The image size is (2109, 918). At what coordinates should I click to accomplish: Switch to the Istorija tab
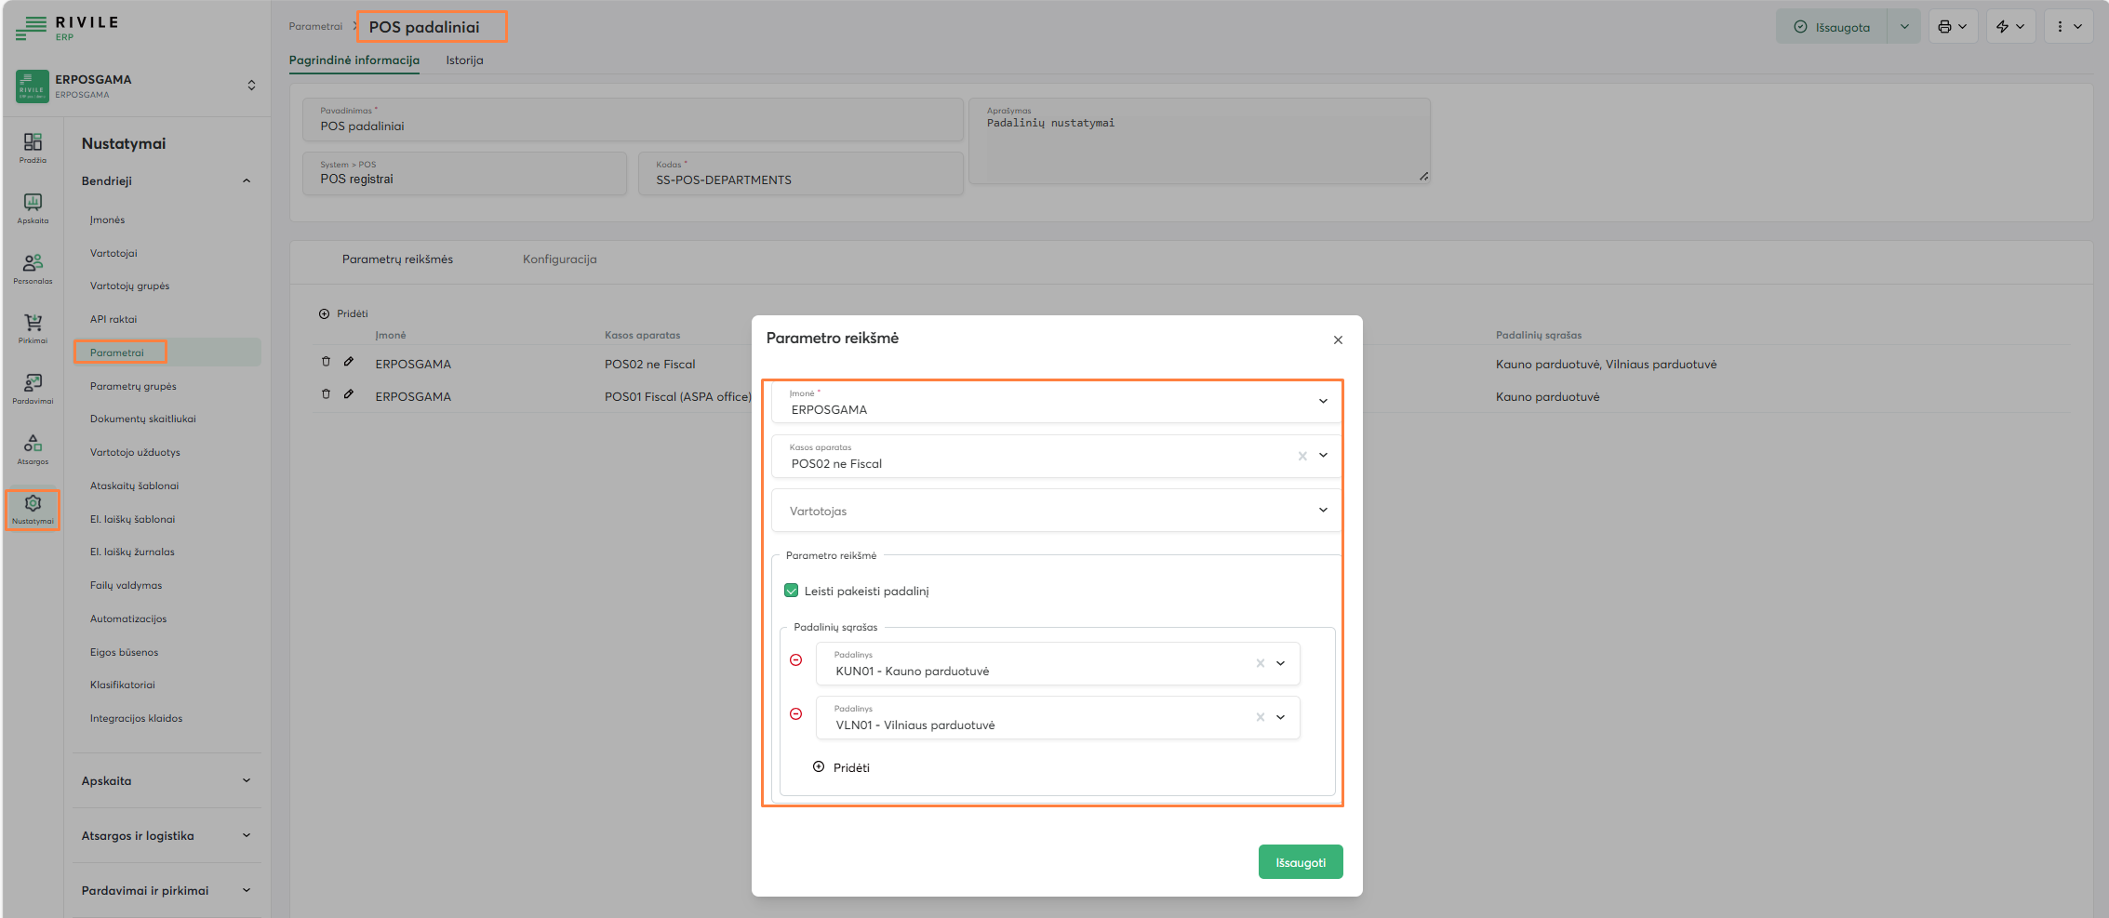[464, 60]
